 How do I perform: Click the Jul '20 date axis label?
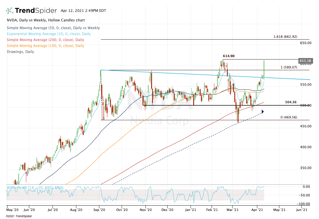53,210
